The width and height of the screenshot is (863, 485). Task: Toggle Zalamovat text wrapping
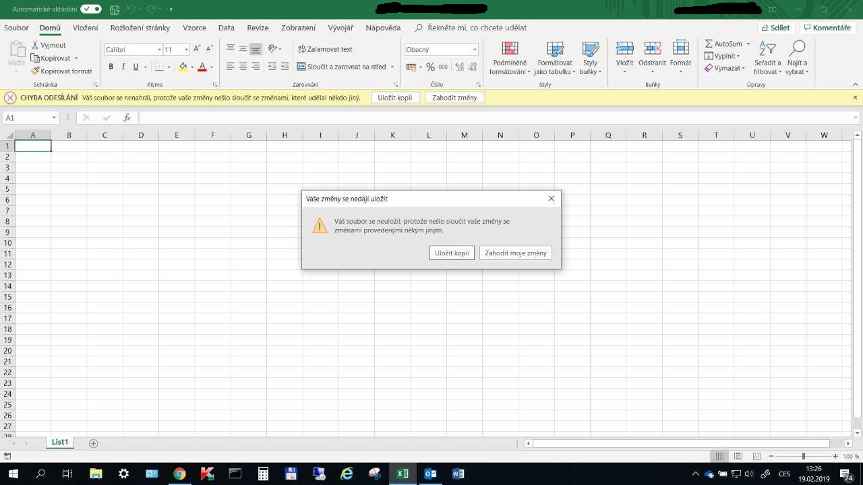point(325,49)
